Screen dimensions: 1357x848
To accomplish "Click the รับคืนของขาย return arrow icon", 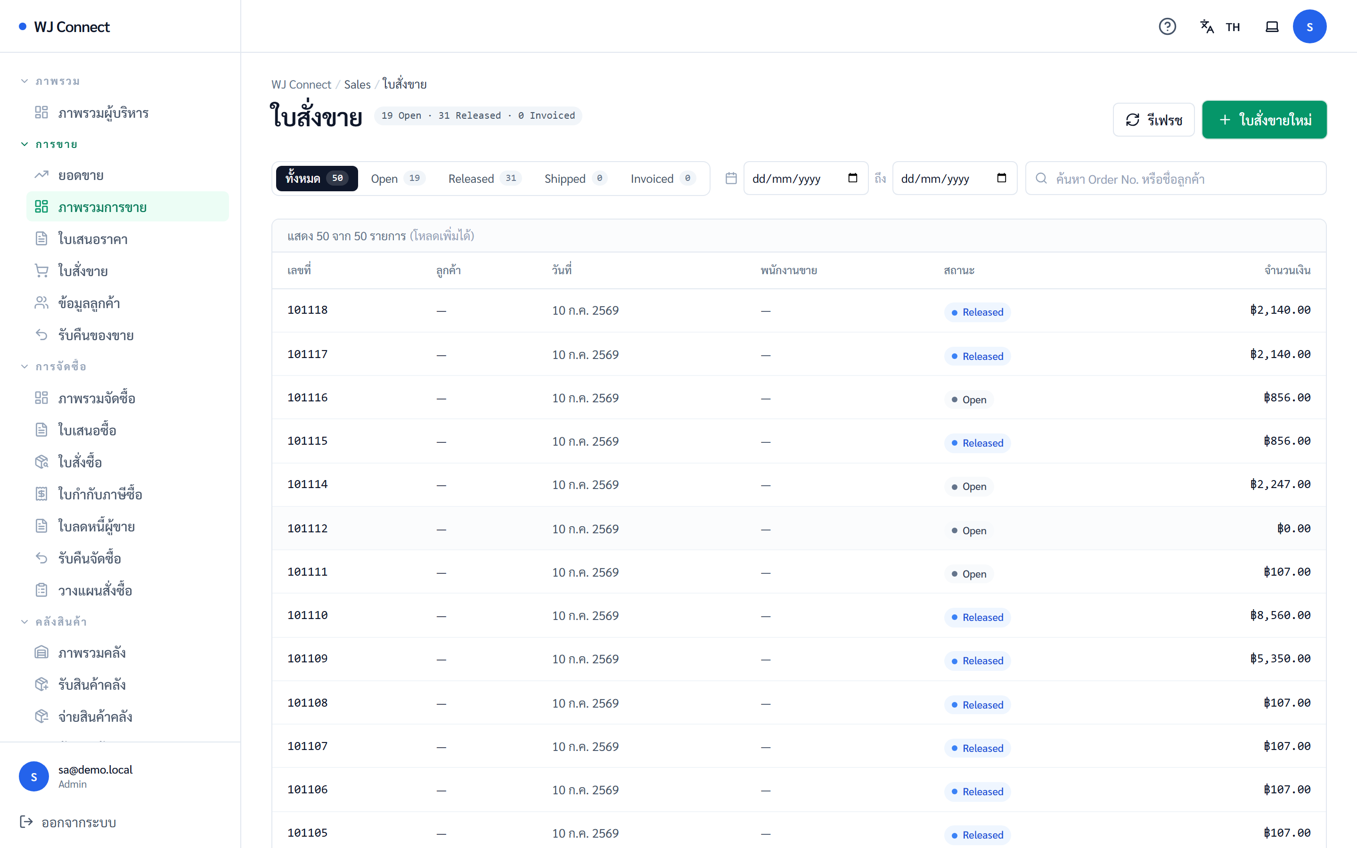I will [41, 335].
